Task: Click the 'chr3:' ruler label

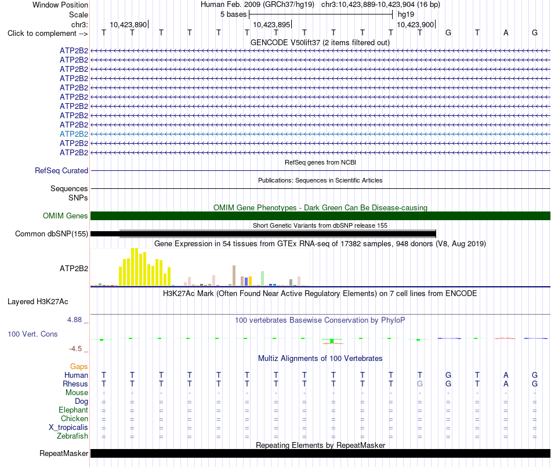Action: 79,24
